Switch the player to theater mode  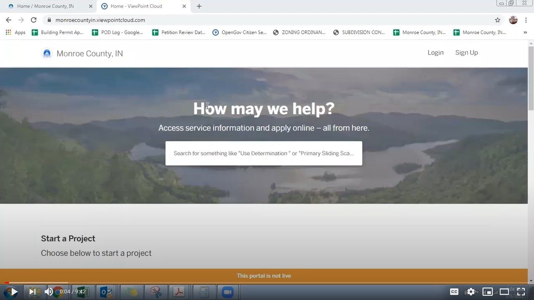tap(504, 292)
